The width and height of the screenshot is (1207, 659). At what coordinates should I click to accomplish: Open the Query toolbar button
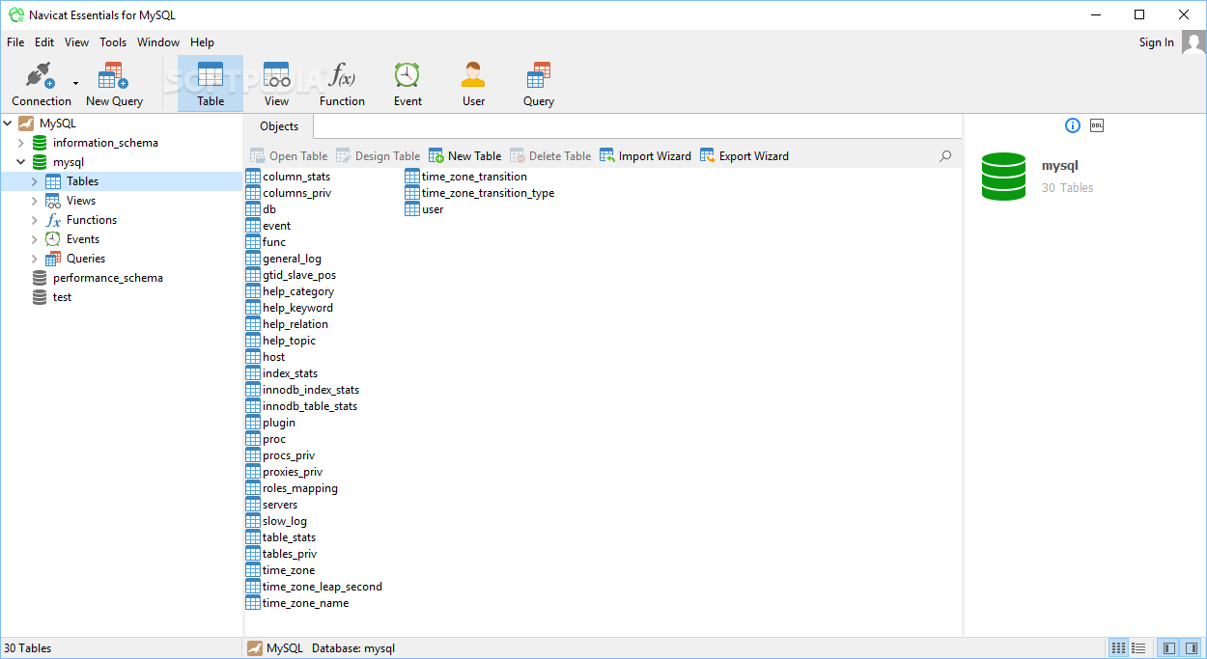tap(539, 84)
